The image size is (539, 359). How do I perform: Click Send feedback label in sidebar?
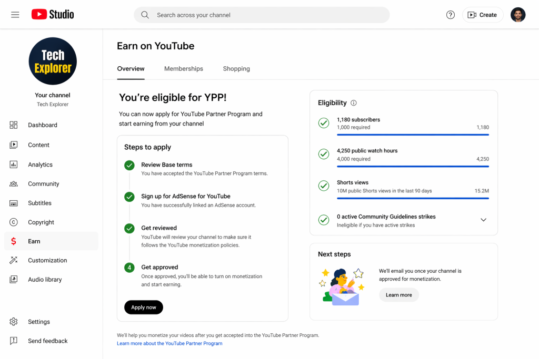[48, 341]
